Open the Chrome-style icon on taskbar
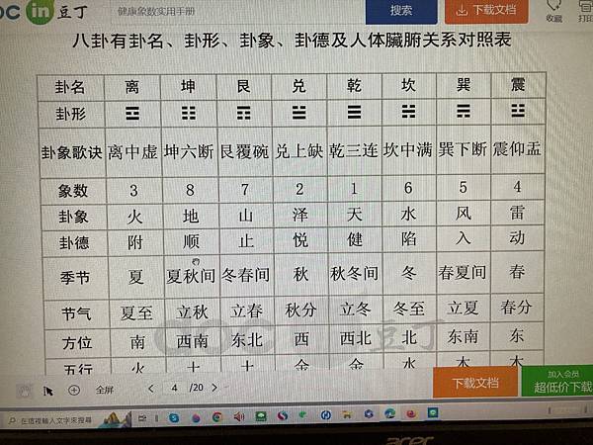 pos(217,417)
